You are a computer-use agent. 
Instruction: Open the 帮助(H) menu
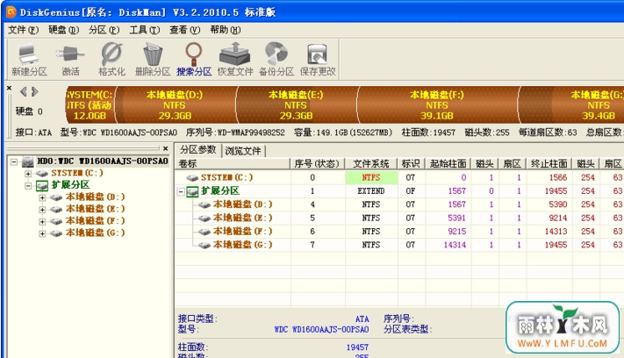226,30
